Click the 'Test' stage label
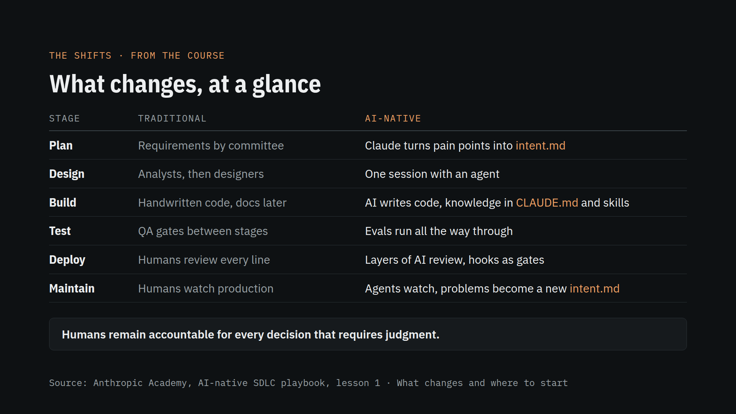The image size is (736, 414). click(x=60, y=231)
